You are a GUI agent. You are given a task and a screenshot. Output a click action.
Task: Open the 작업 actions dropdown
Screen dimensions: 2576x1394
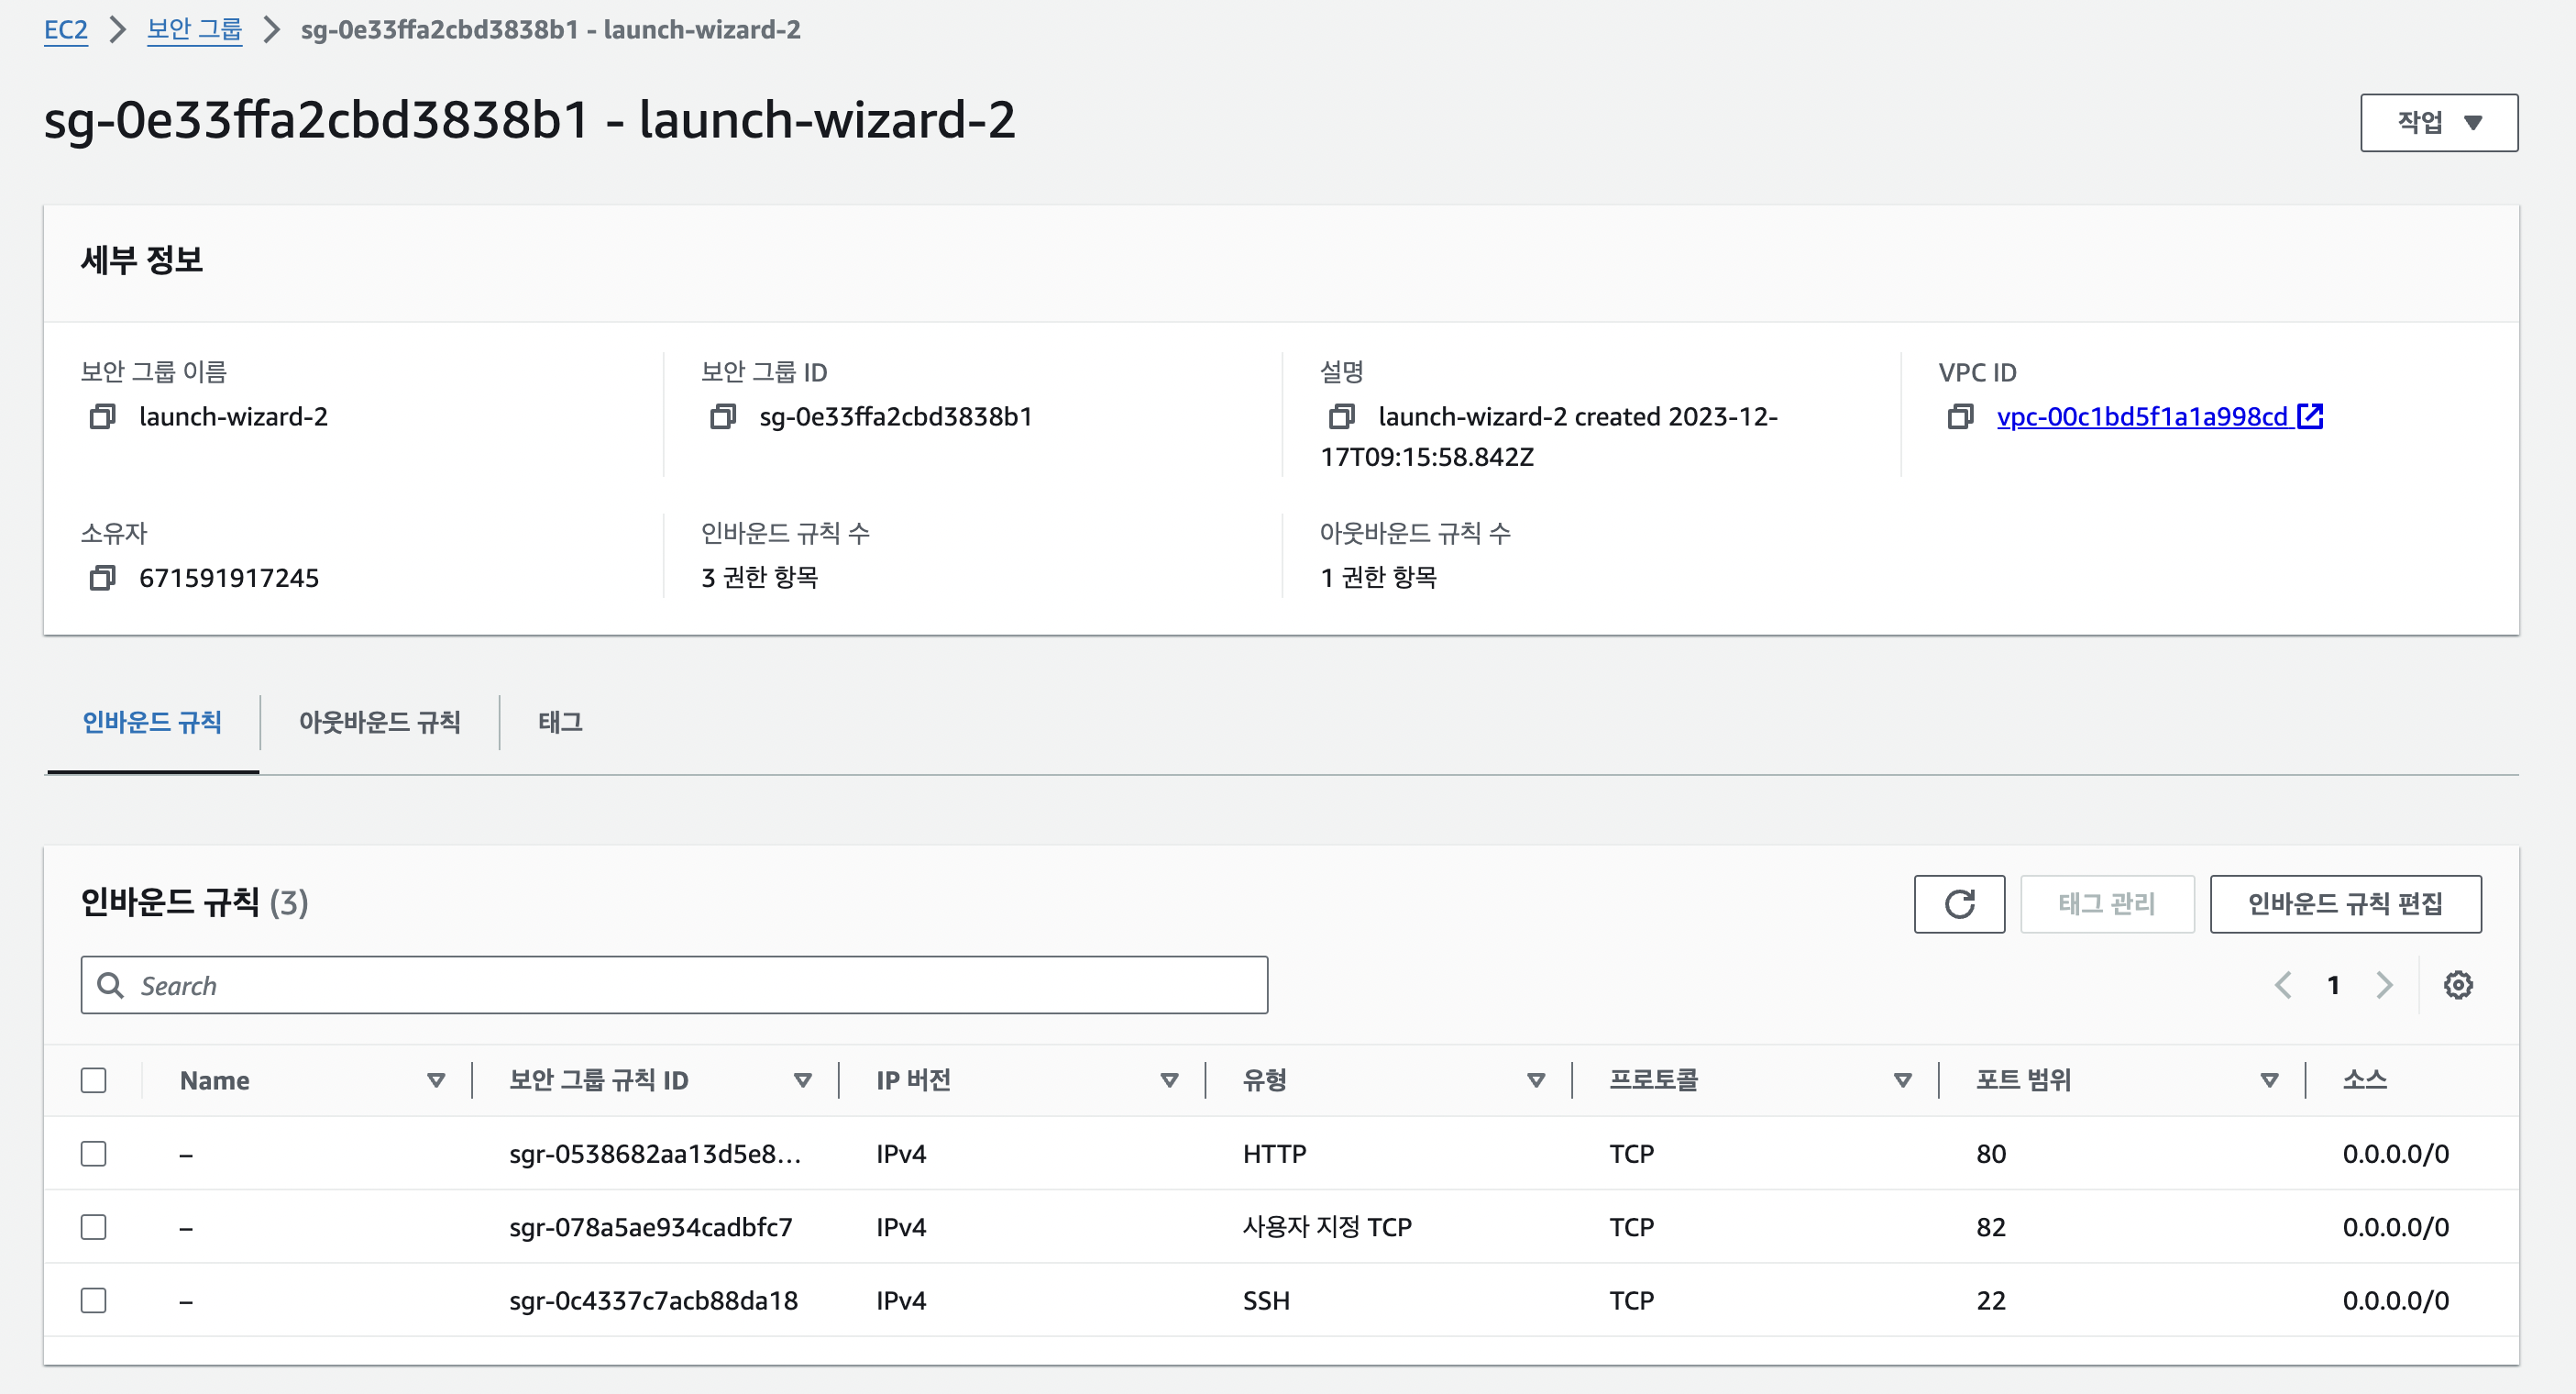coord(2438,122)
